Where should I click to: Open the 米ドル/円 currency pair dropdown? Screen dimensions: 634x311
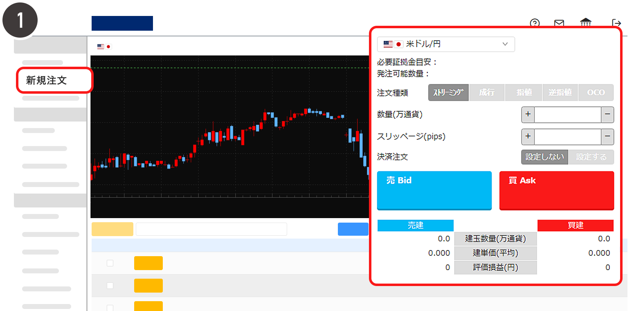point(446,44)
